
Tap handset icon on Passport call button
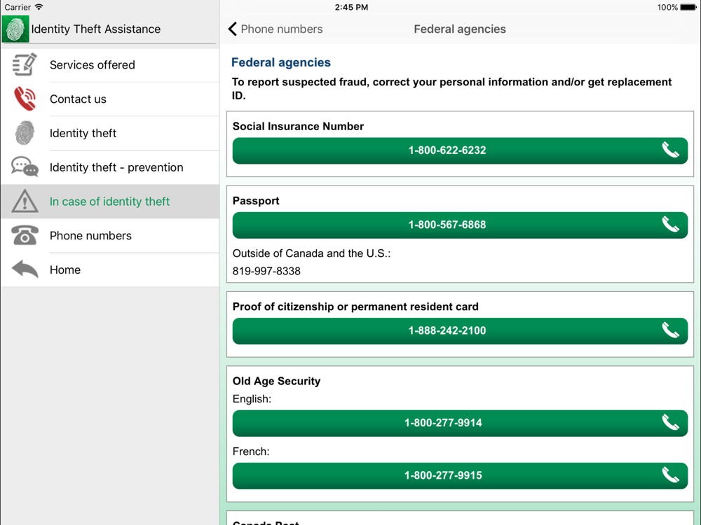coord(671,225)
